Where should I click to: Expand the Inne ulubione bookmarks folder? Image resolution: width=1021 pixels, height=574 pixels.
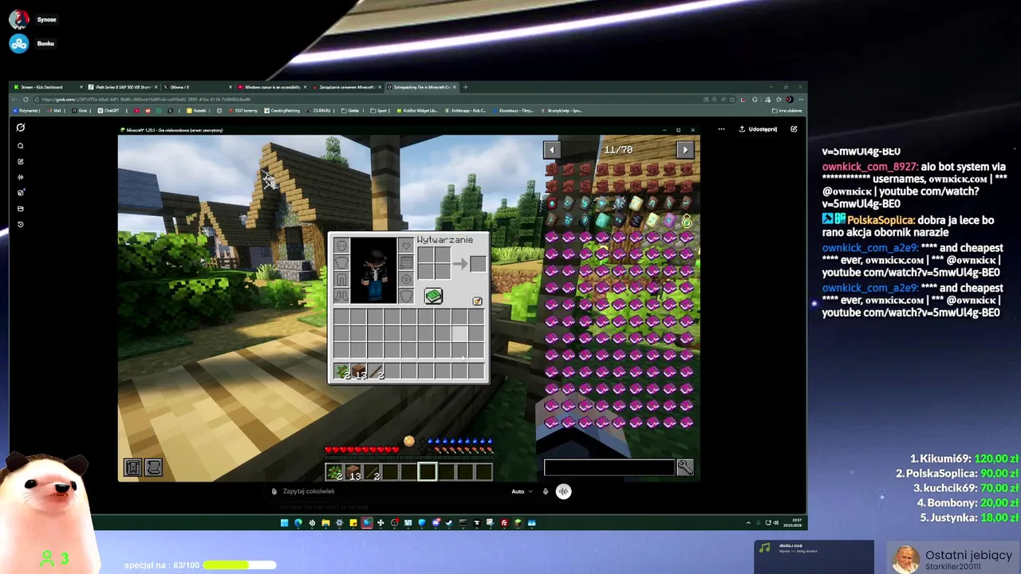786,111
